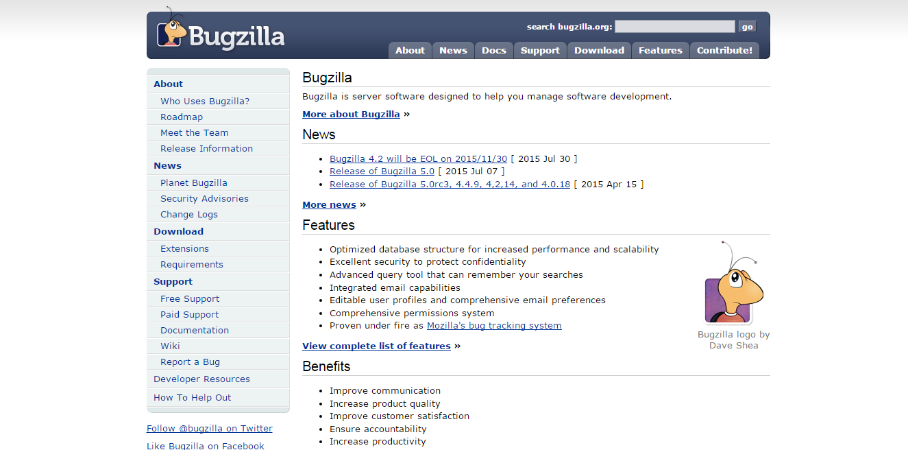Click the main Bugzilla page heading
The width and height of the screenshot is (908, 450).
click(327, 78)
